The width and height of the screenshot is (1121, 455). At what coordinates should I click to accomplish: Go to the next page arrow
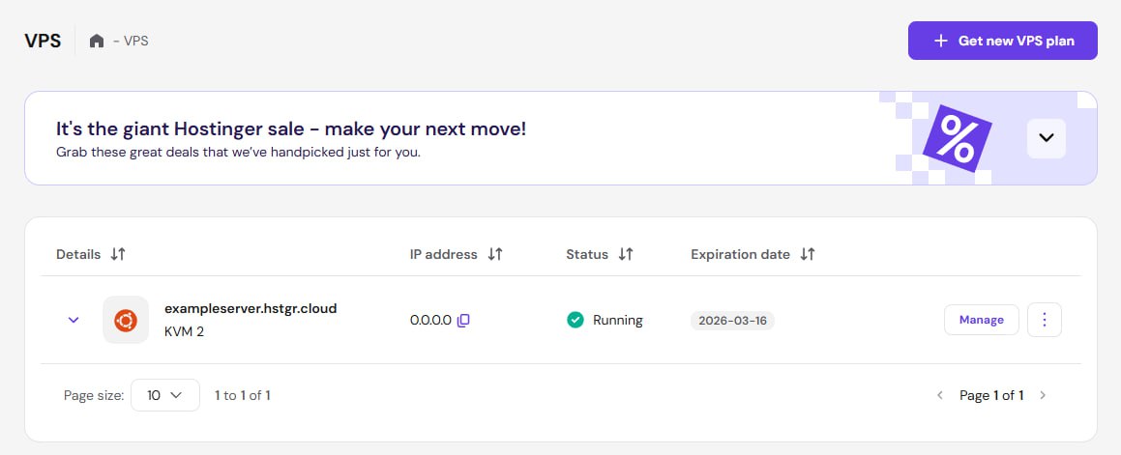1043,395
